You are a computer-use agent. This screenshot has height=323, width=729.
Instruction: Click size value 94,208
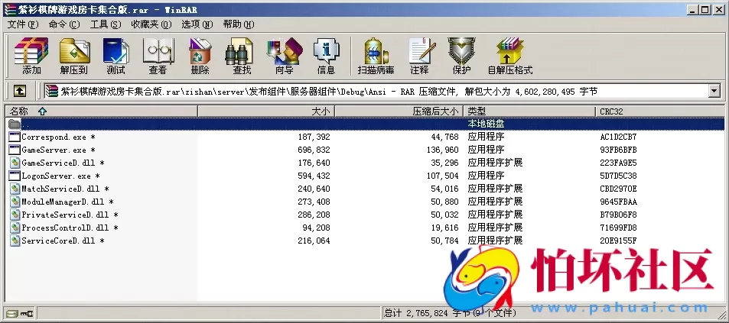316,228
